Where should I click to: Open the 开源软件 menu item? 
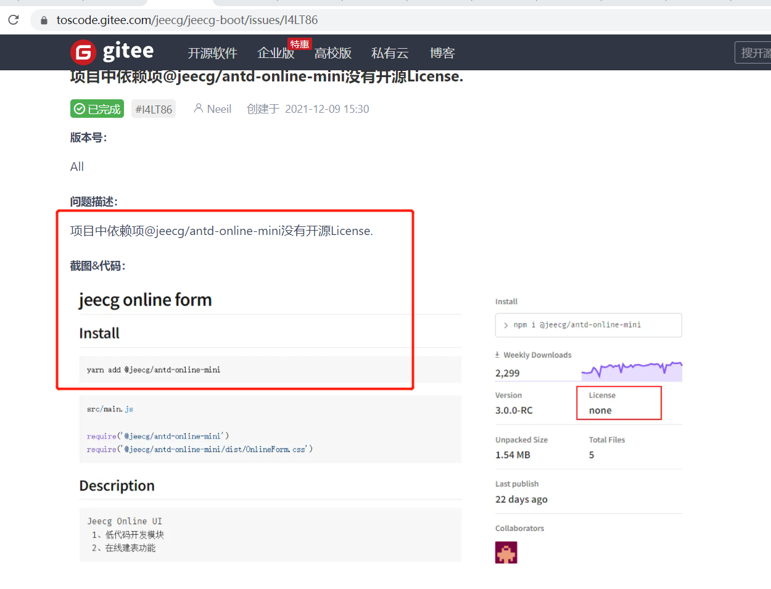[x=212, y=53]
